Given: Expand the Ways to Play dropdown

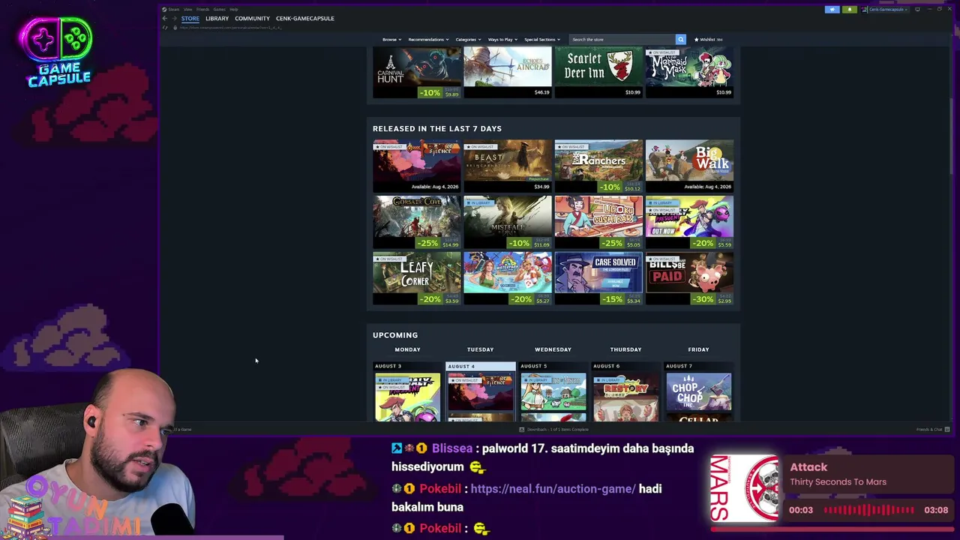Looking at the screenshot, I should coord(502,39).
